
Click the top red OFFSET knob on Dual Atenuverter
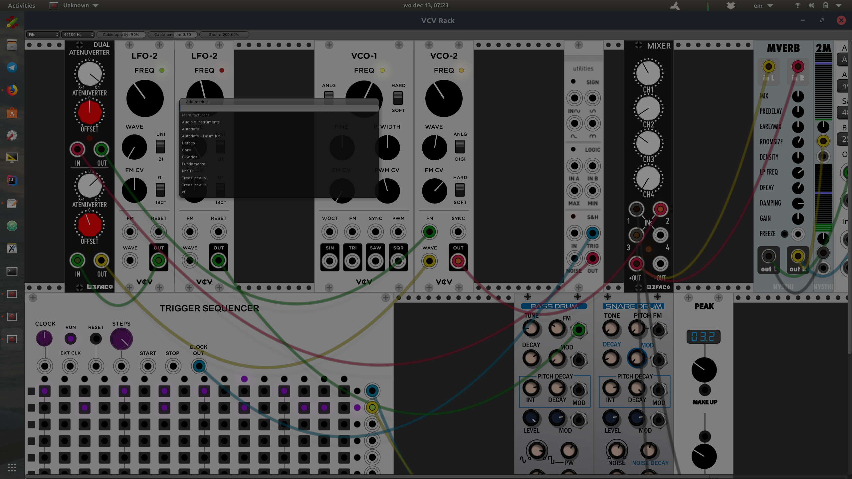pyautogui.click(x=89, y=112)
